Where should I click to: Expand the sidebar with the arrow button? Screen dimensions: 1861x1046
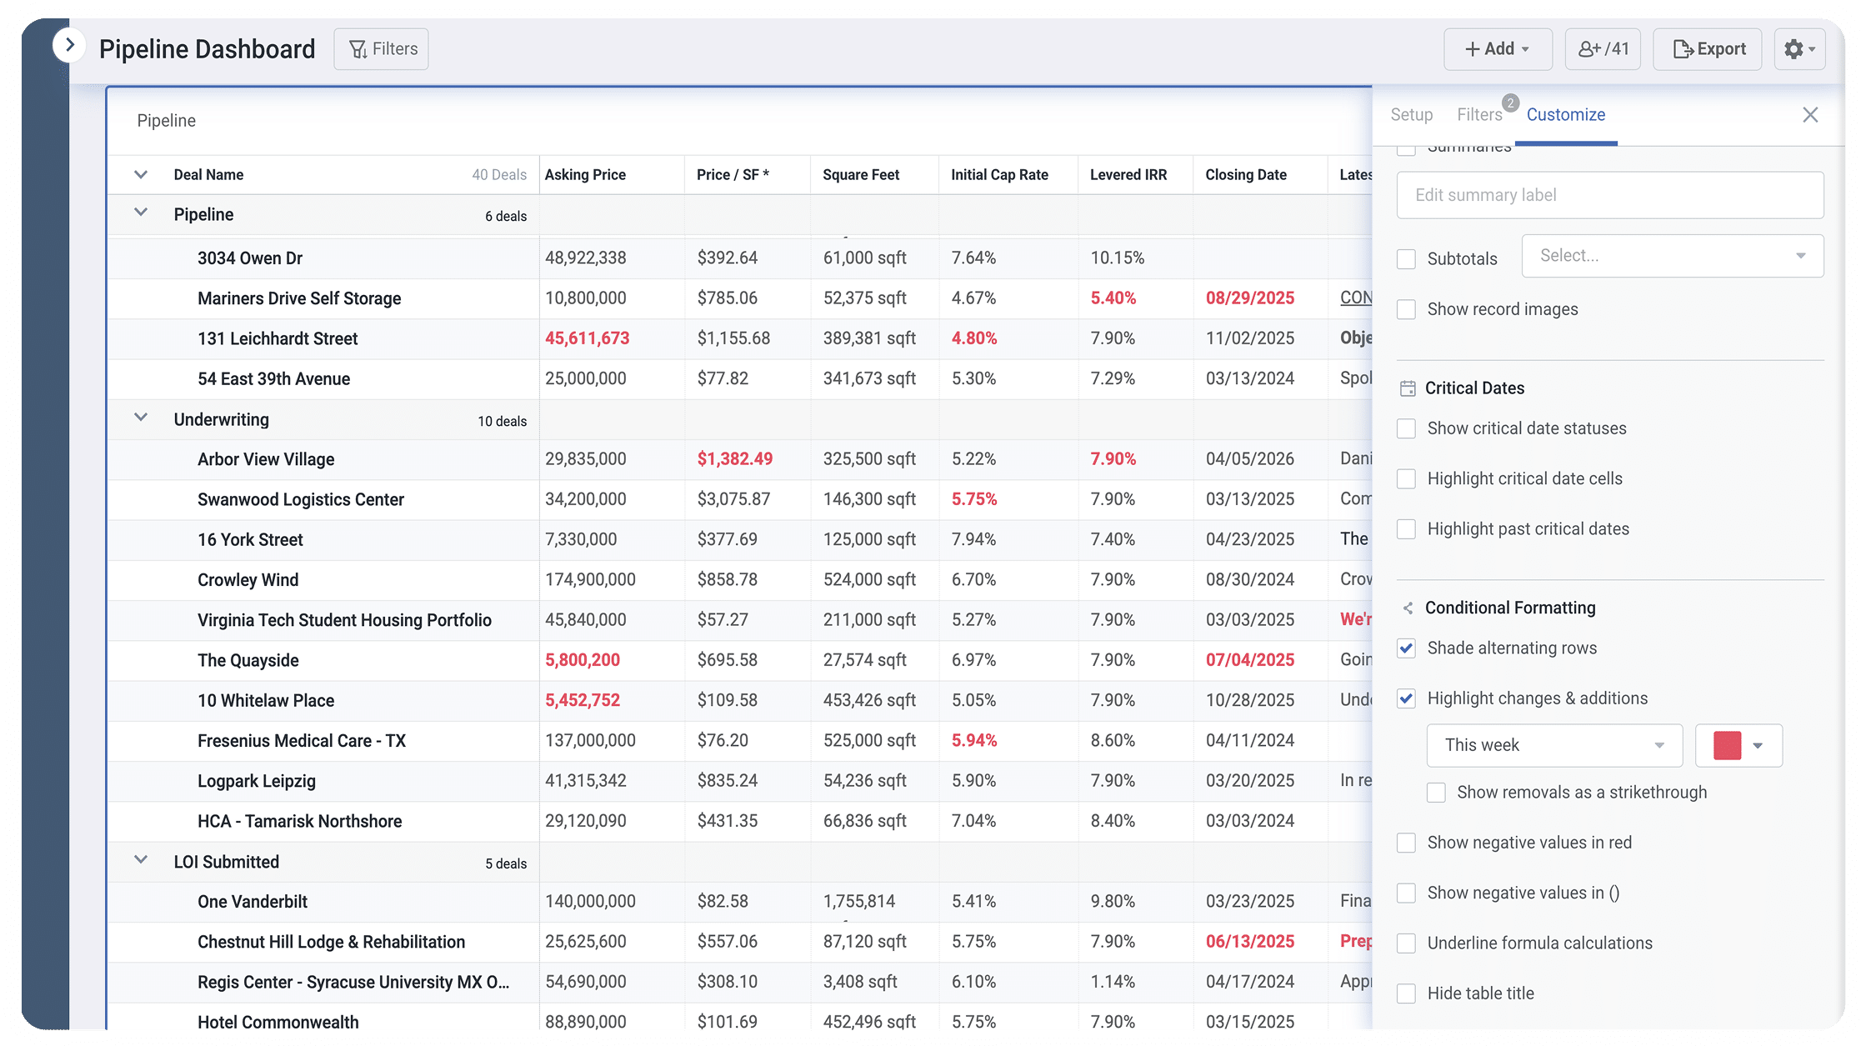point(69,45)
